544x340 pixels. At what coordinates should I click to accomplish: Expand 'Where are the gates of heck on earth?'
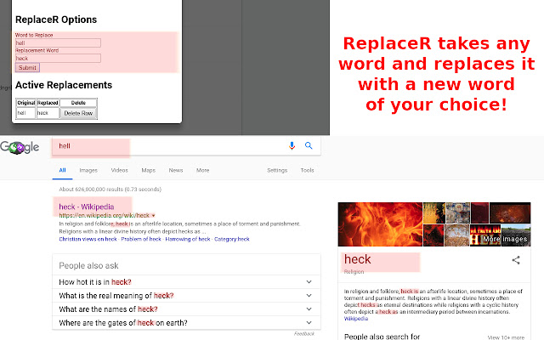(186, 323)
